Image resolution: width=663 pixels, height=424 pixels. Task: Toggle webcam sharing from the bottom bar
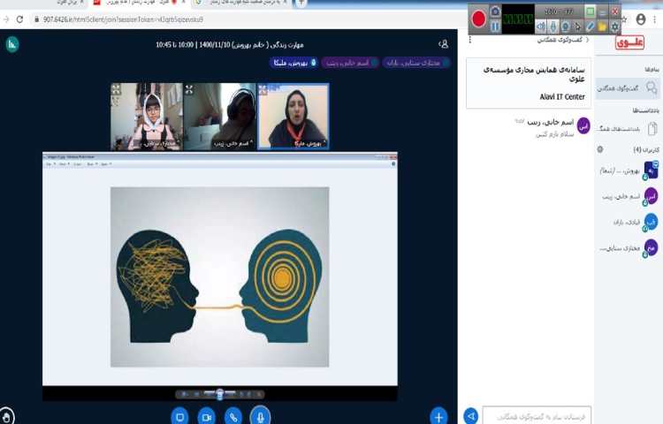coord(206,417)
